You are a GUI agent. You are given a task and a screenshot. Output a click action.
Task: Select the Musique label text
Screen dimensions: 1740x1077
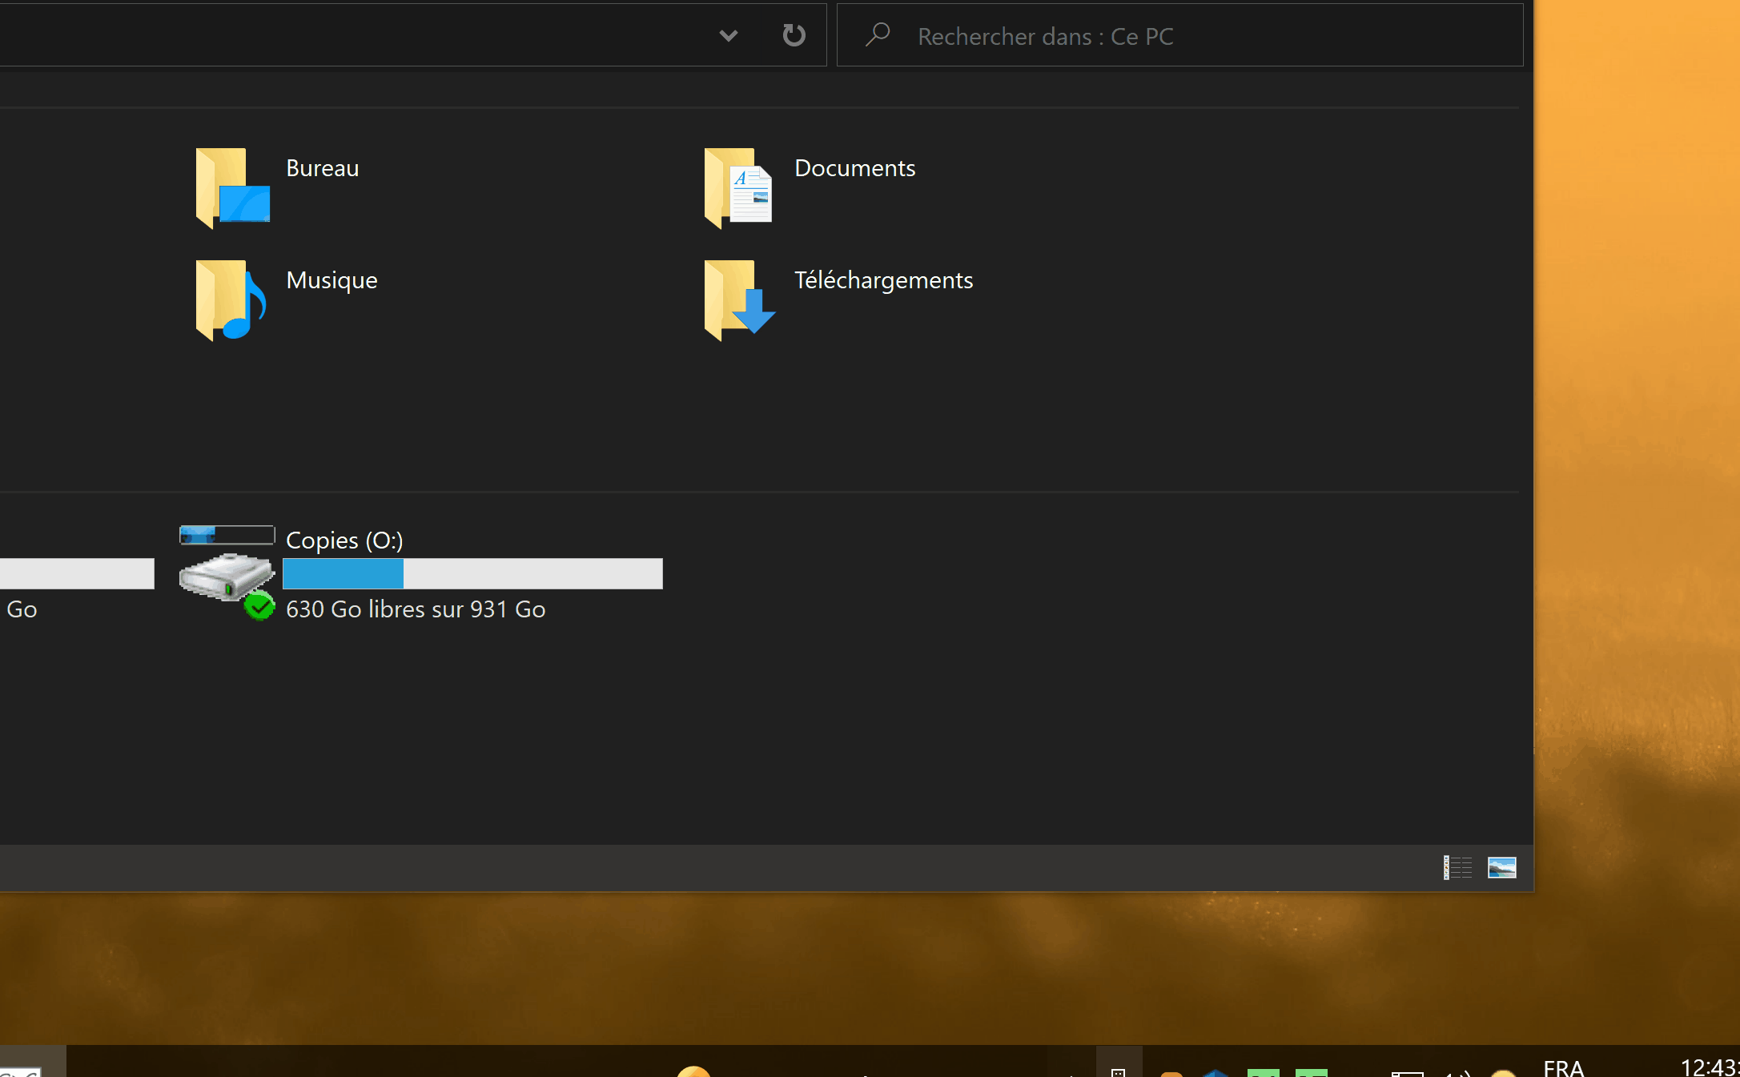[332, 280]
